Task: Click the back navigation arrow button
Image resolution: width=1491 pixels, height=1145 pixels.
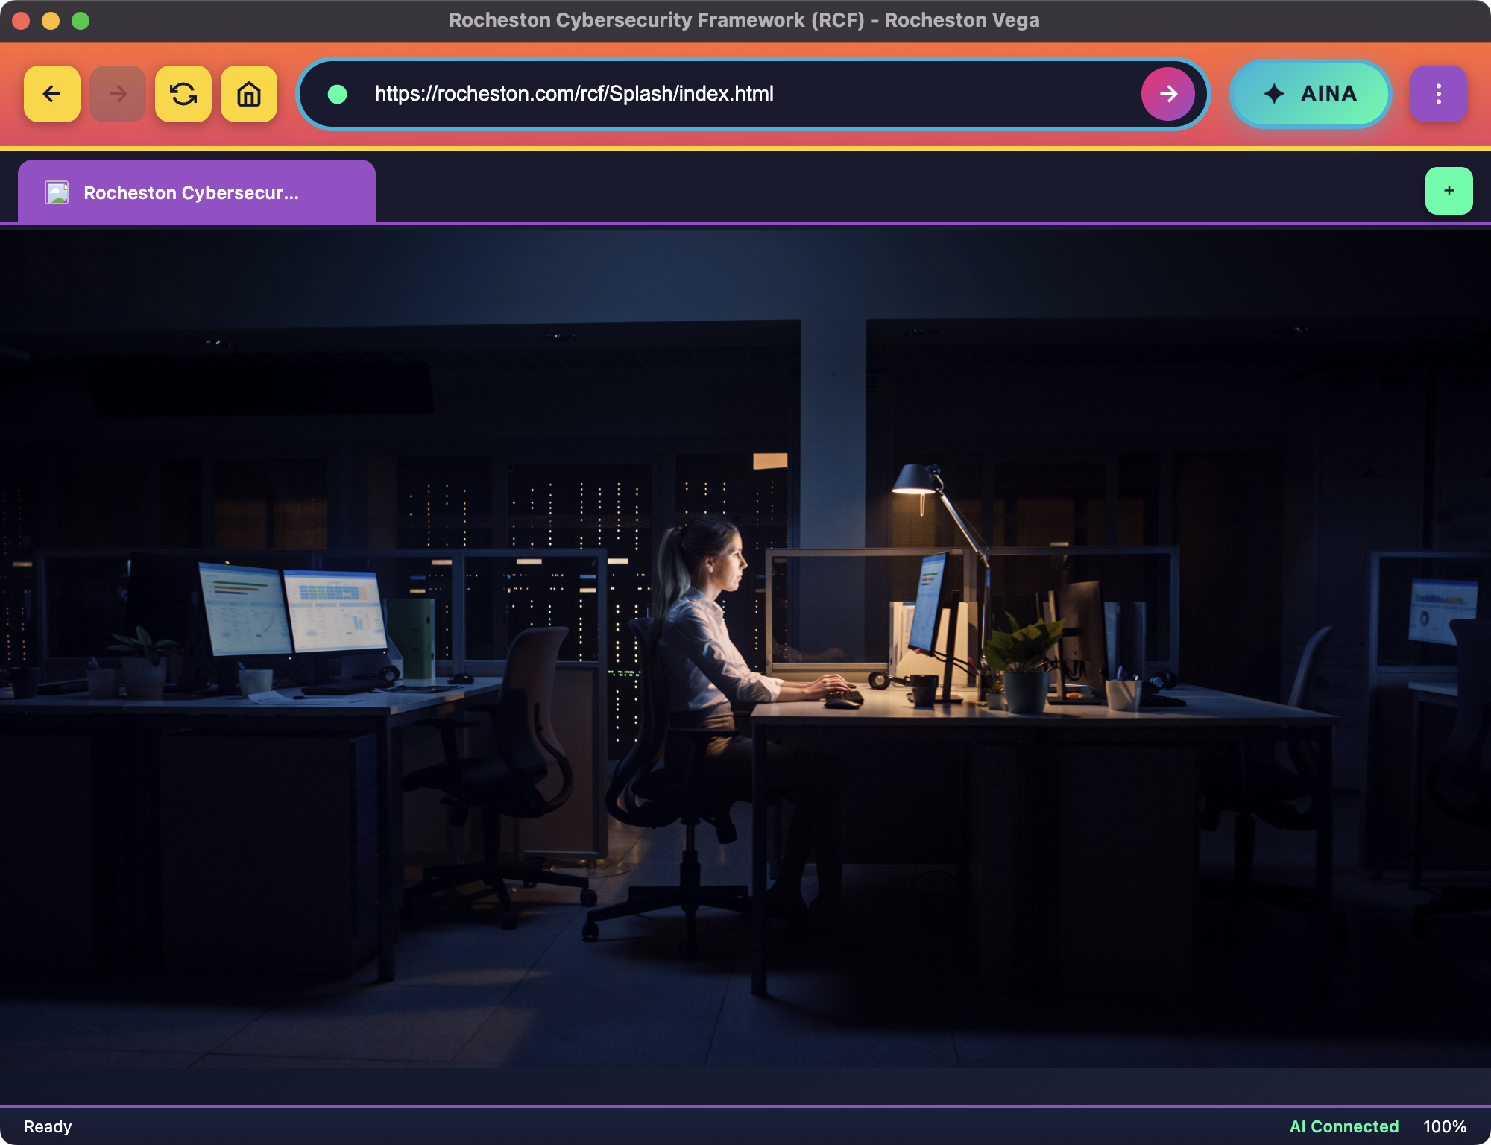Action: [x=52, y=94]
